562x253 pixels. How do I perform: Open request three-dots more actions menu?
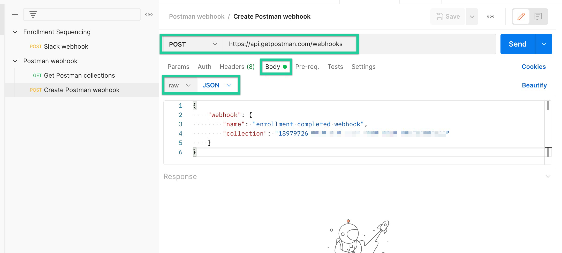click(491, 17)
